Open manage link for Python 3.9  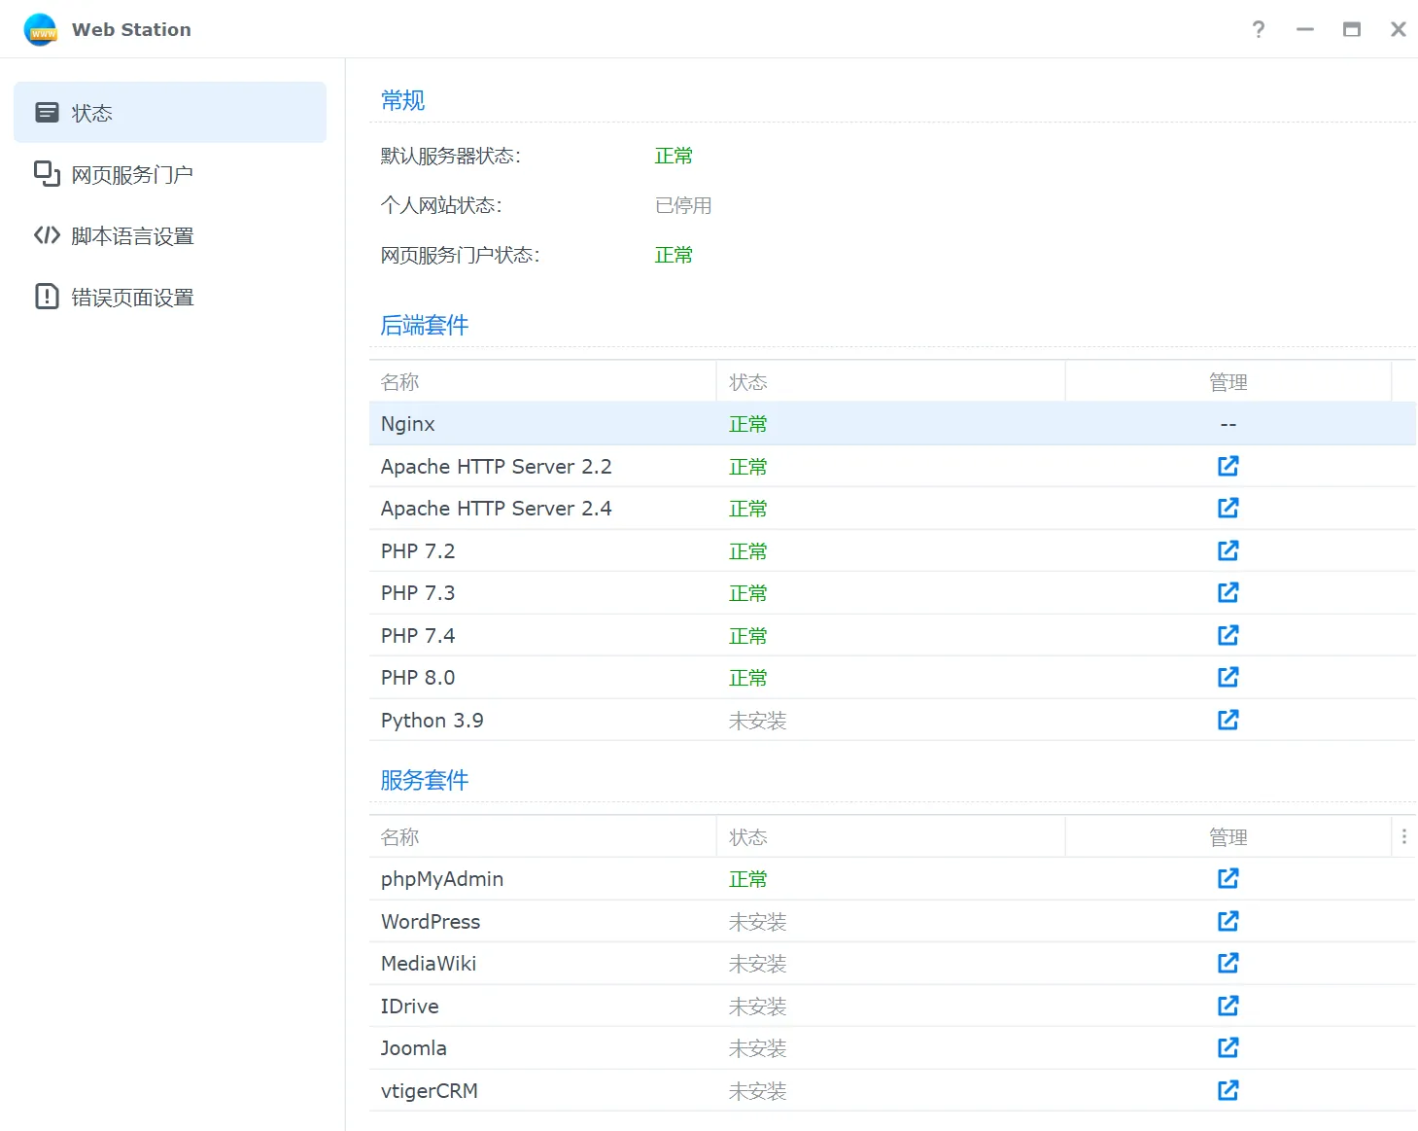(x=1228, y=720)
